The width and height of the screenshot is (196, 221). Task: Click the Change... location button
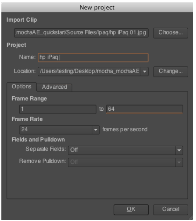coord(171,72)
